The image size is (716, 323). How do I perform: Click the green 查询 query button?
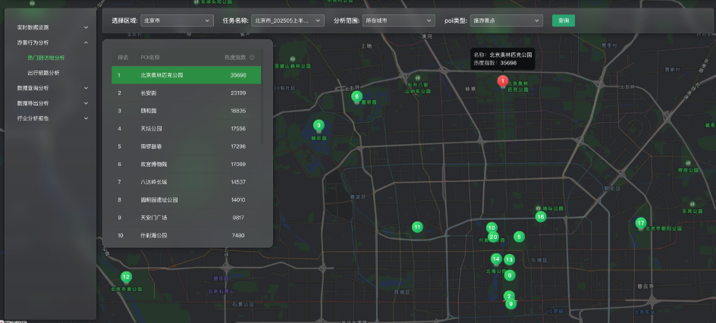(x=564, y=20)
